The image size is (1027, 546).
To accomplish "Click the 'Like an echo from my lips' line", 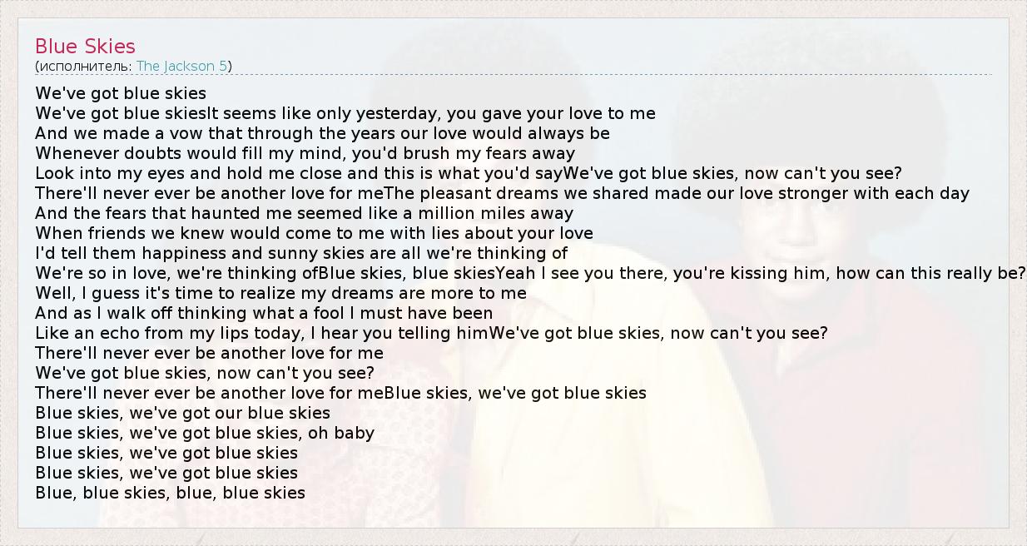I will (x=261, y=333).
